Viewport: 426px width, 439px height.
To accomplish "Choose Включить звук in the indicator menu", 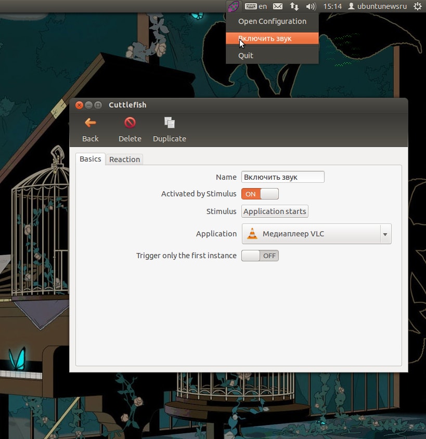I will coord(272,38).
